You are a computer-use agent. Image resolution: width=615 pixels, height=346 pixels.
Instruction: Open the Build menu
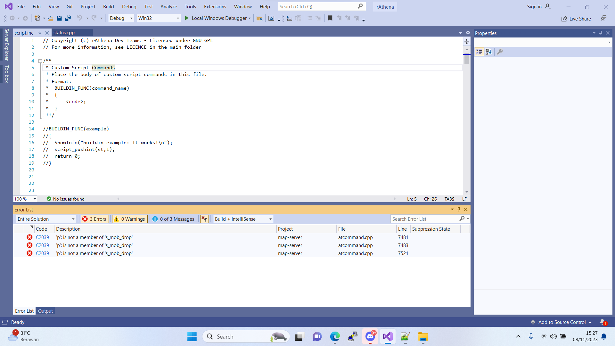pos(109,6)
